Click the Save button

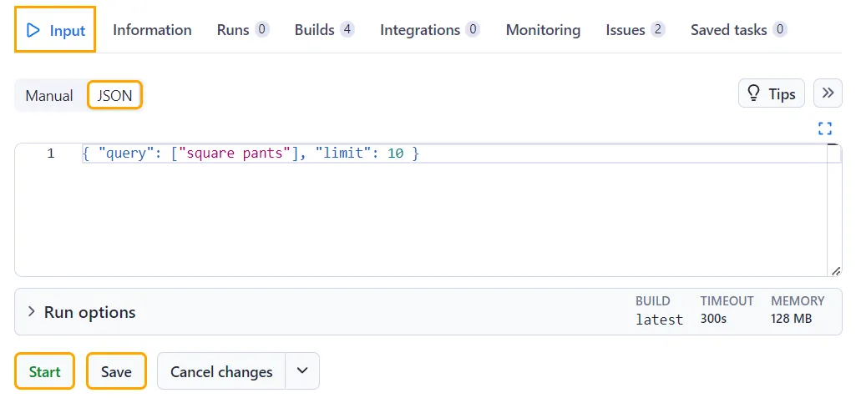[x=116, y=371]
